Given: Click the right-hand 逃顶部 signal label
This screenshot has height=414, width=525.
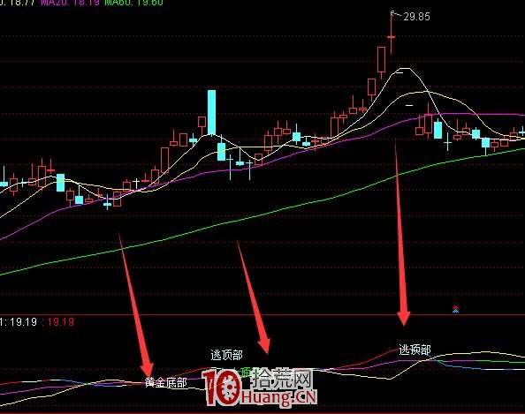Looking at the screenshot, I should pos(415,350).
